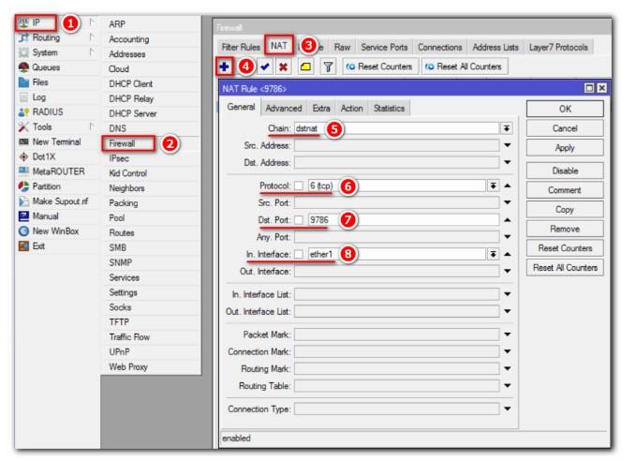636x461 pixels.
Task: Click the Routing icon in sidebar
Action: tap(24, 37)
